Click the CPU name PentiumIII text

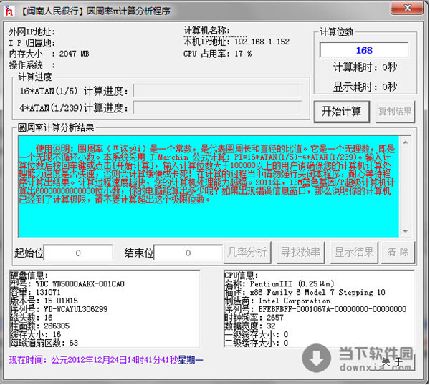[x=292, y=283]
